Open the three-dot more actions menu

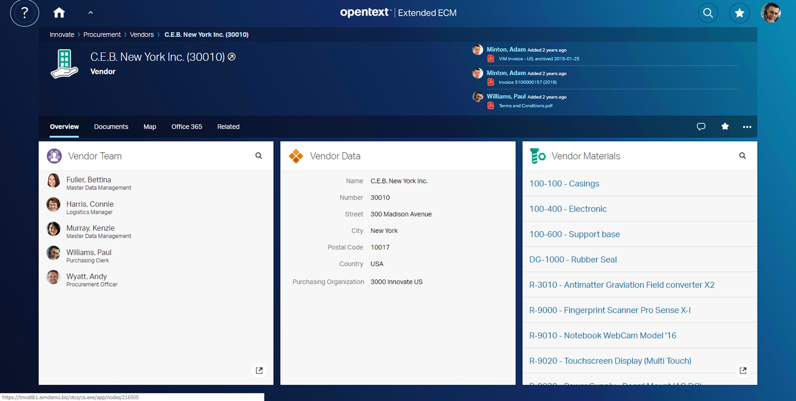[x=747, y=127]
